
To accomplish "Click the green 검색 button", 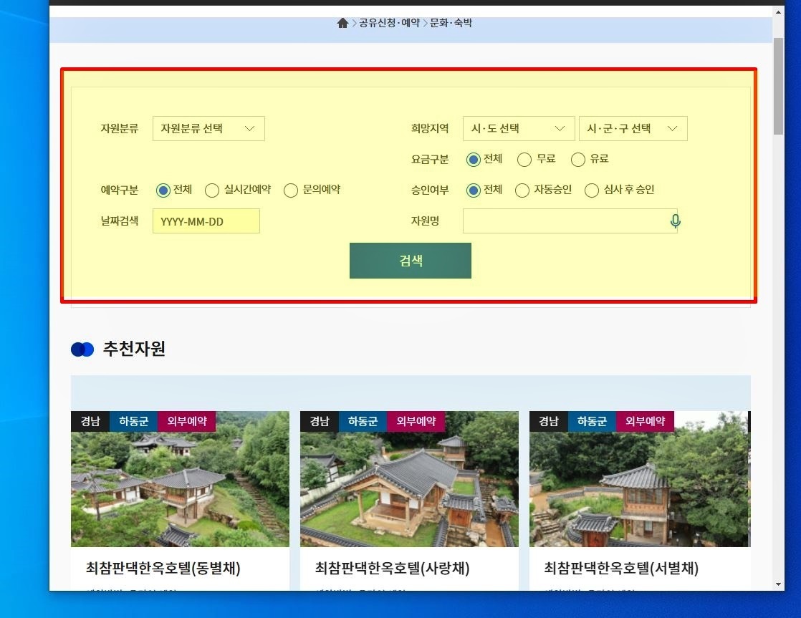I will tap(411, 261).
